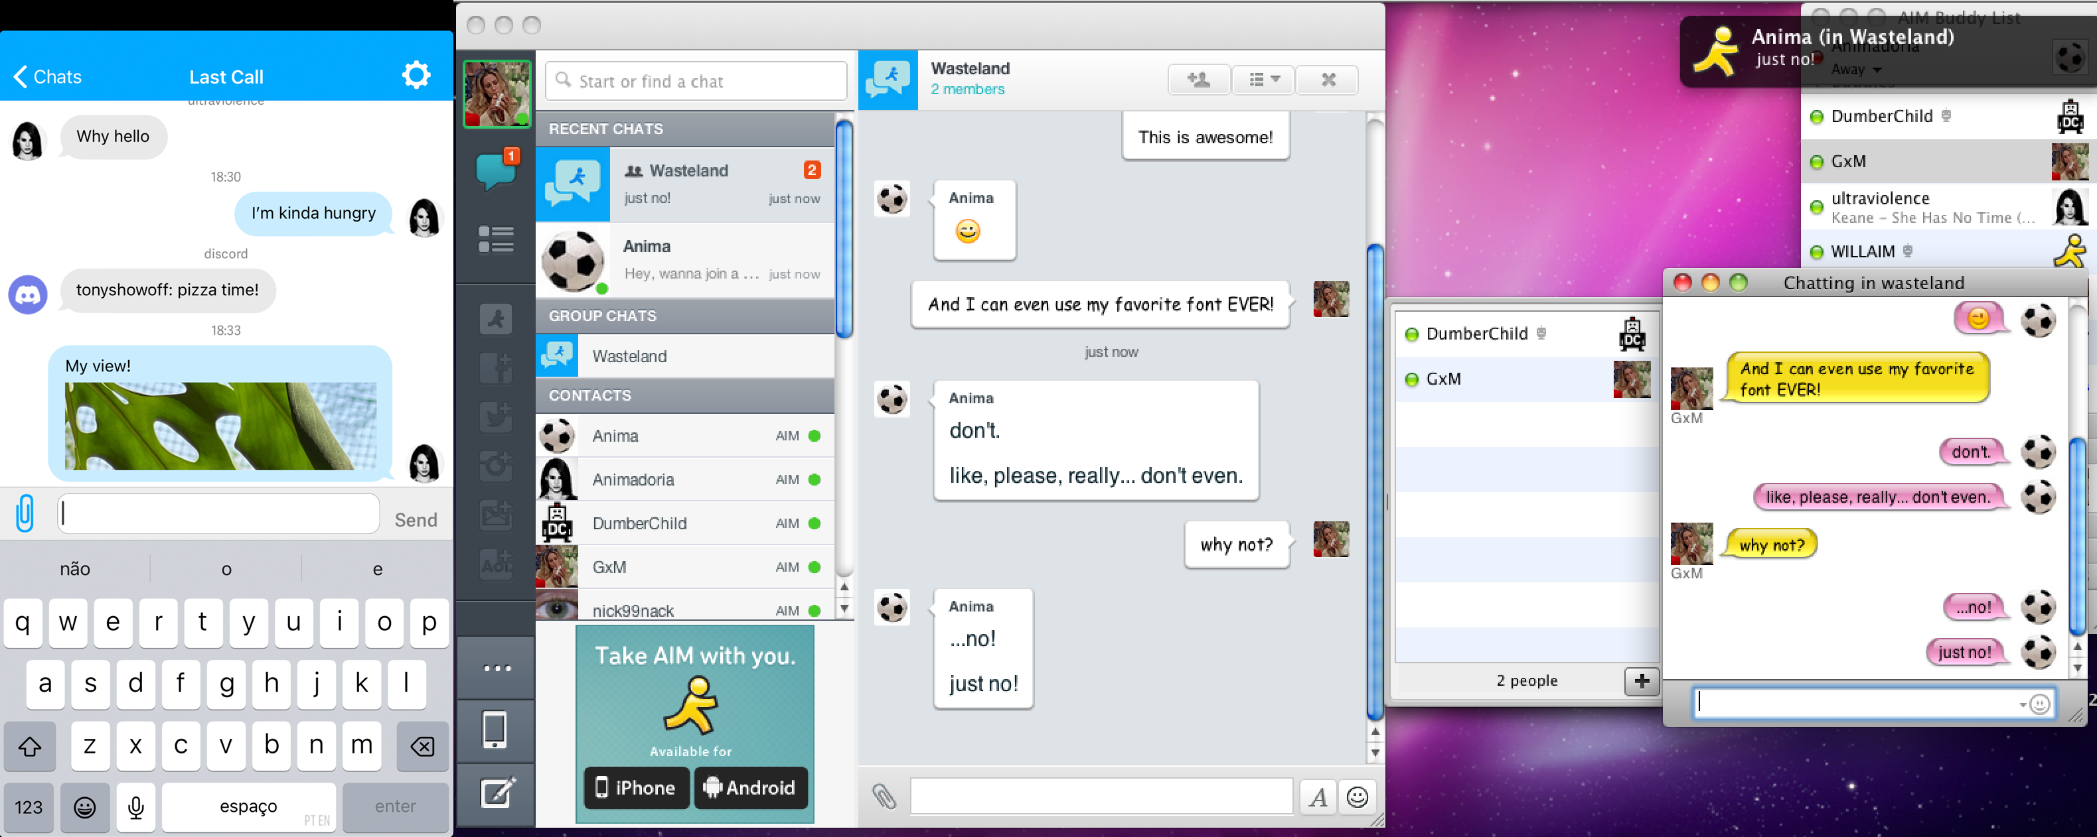The image size is (2097, 837).
Task: Click the add Facebook account sidebar icon
Action: coord(496,367)
